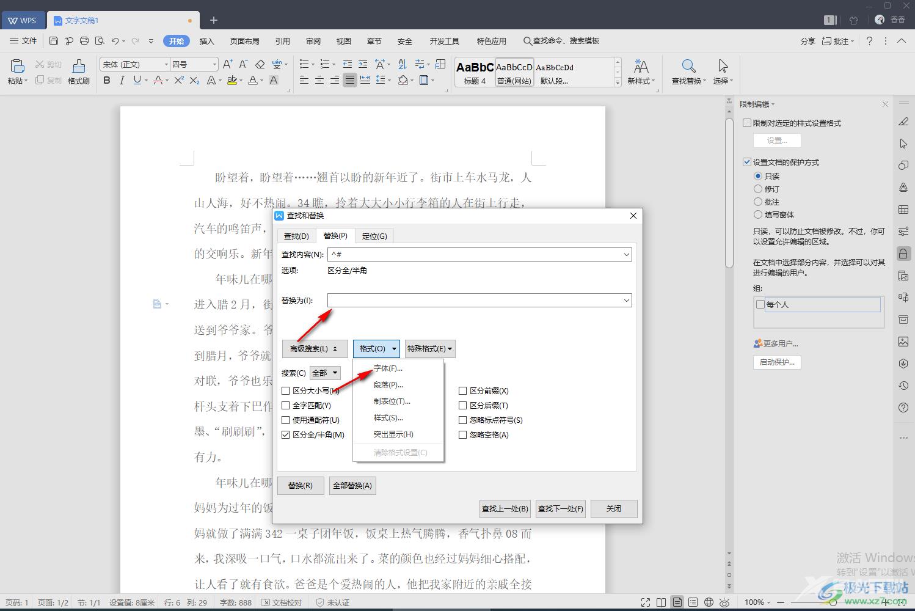Check the 使用通配符 checkbox
The image size is (915, 611).
[x=285, y=420]
